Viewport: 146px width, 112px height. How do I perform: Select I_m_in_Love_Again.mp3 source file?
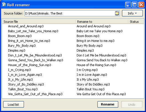(x=25, y=75)
